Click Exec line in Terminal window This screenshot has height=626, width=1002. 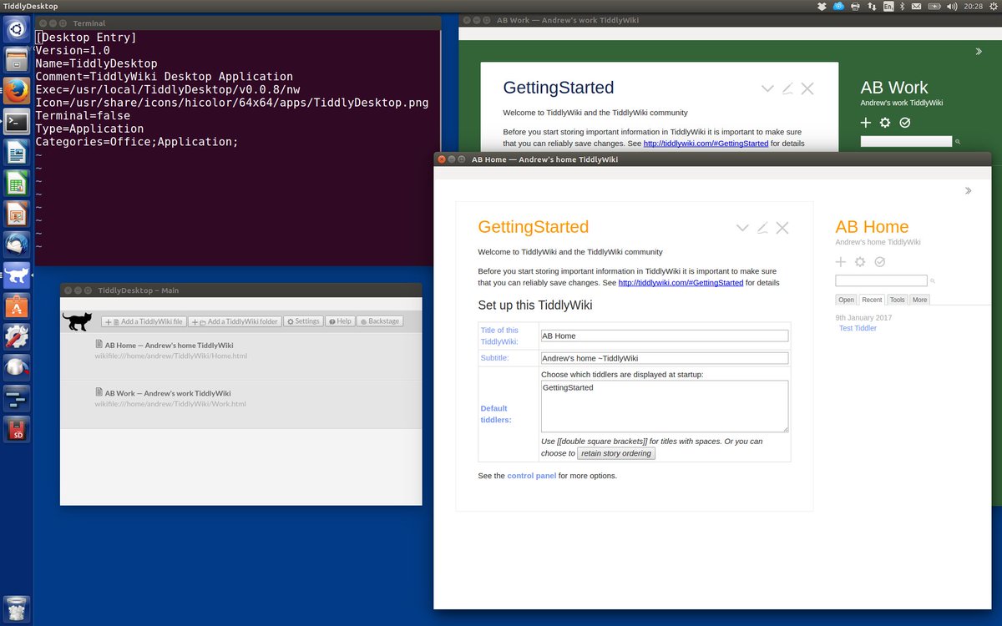[168, 89]
